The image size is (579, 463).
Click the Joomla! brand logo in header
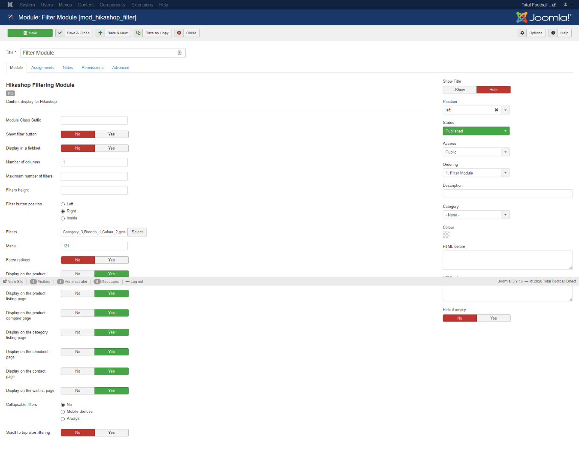pos(544,17)
